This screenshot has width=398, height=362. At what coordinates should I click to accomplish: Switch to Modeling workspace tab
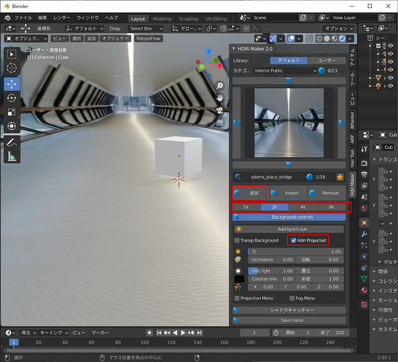coord(162,19)
